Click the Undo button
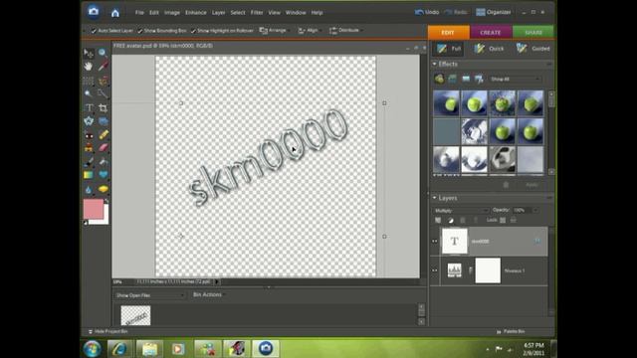Screen dimensions: 637x358 click(x=427, y=12)
